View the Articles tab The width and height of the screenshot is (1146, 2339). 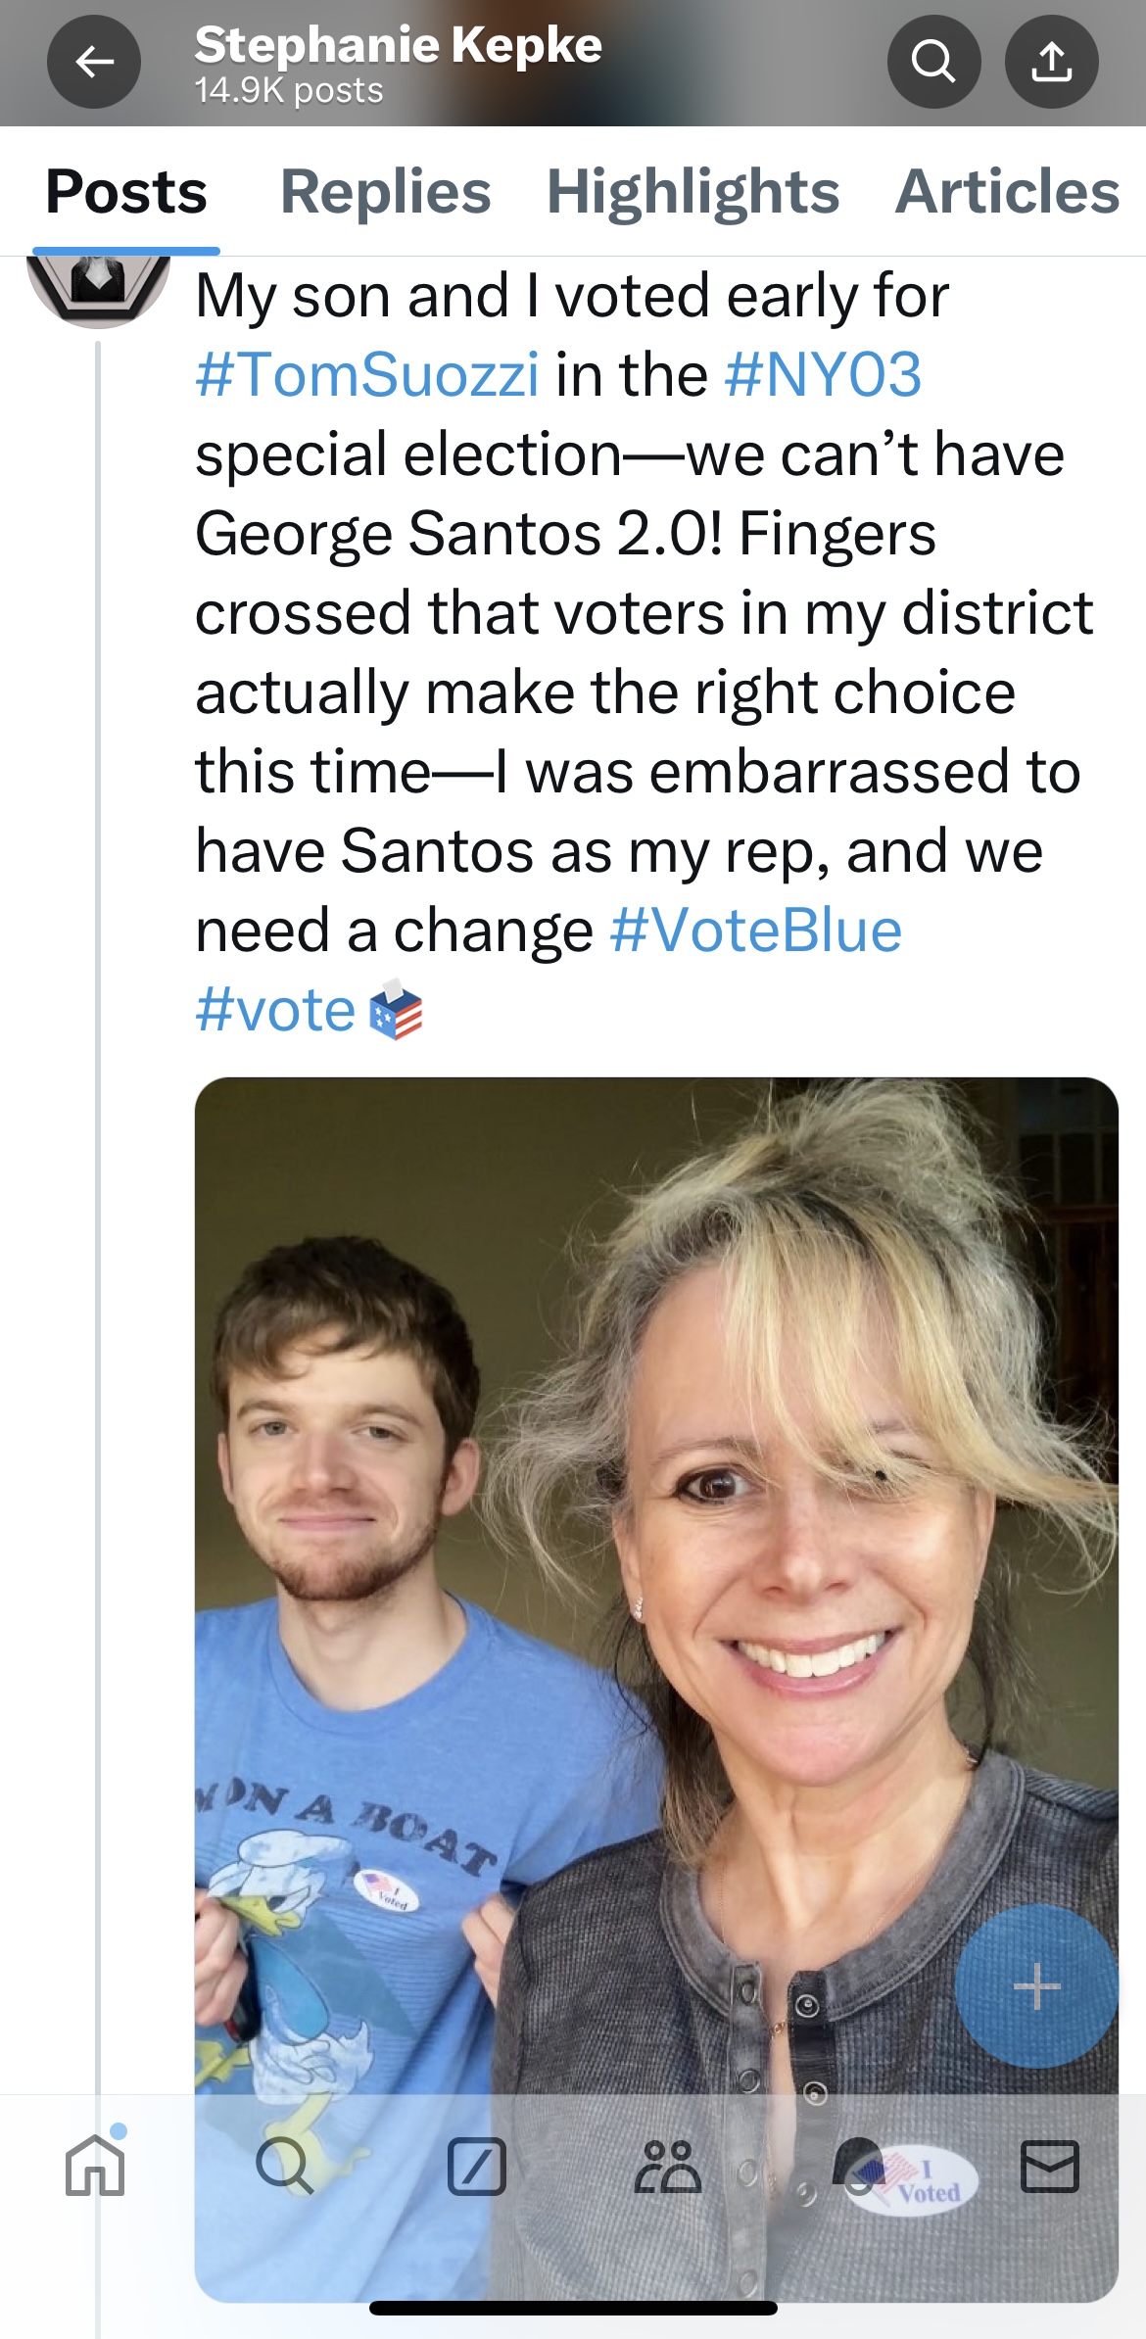[x=1007, y=192]
